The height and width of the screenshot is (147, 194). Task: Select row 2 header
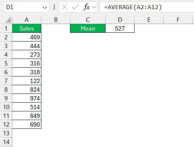pyautogui.click(x=6, y=37)
